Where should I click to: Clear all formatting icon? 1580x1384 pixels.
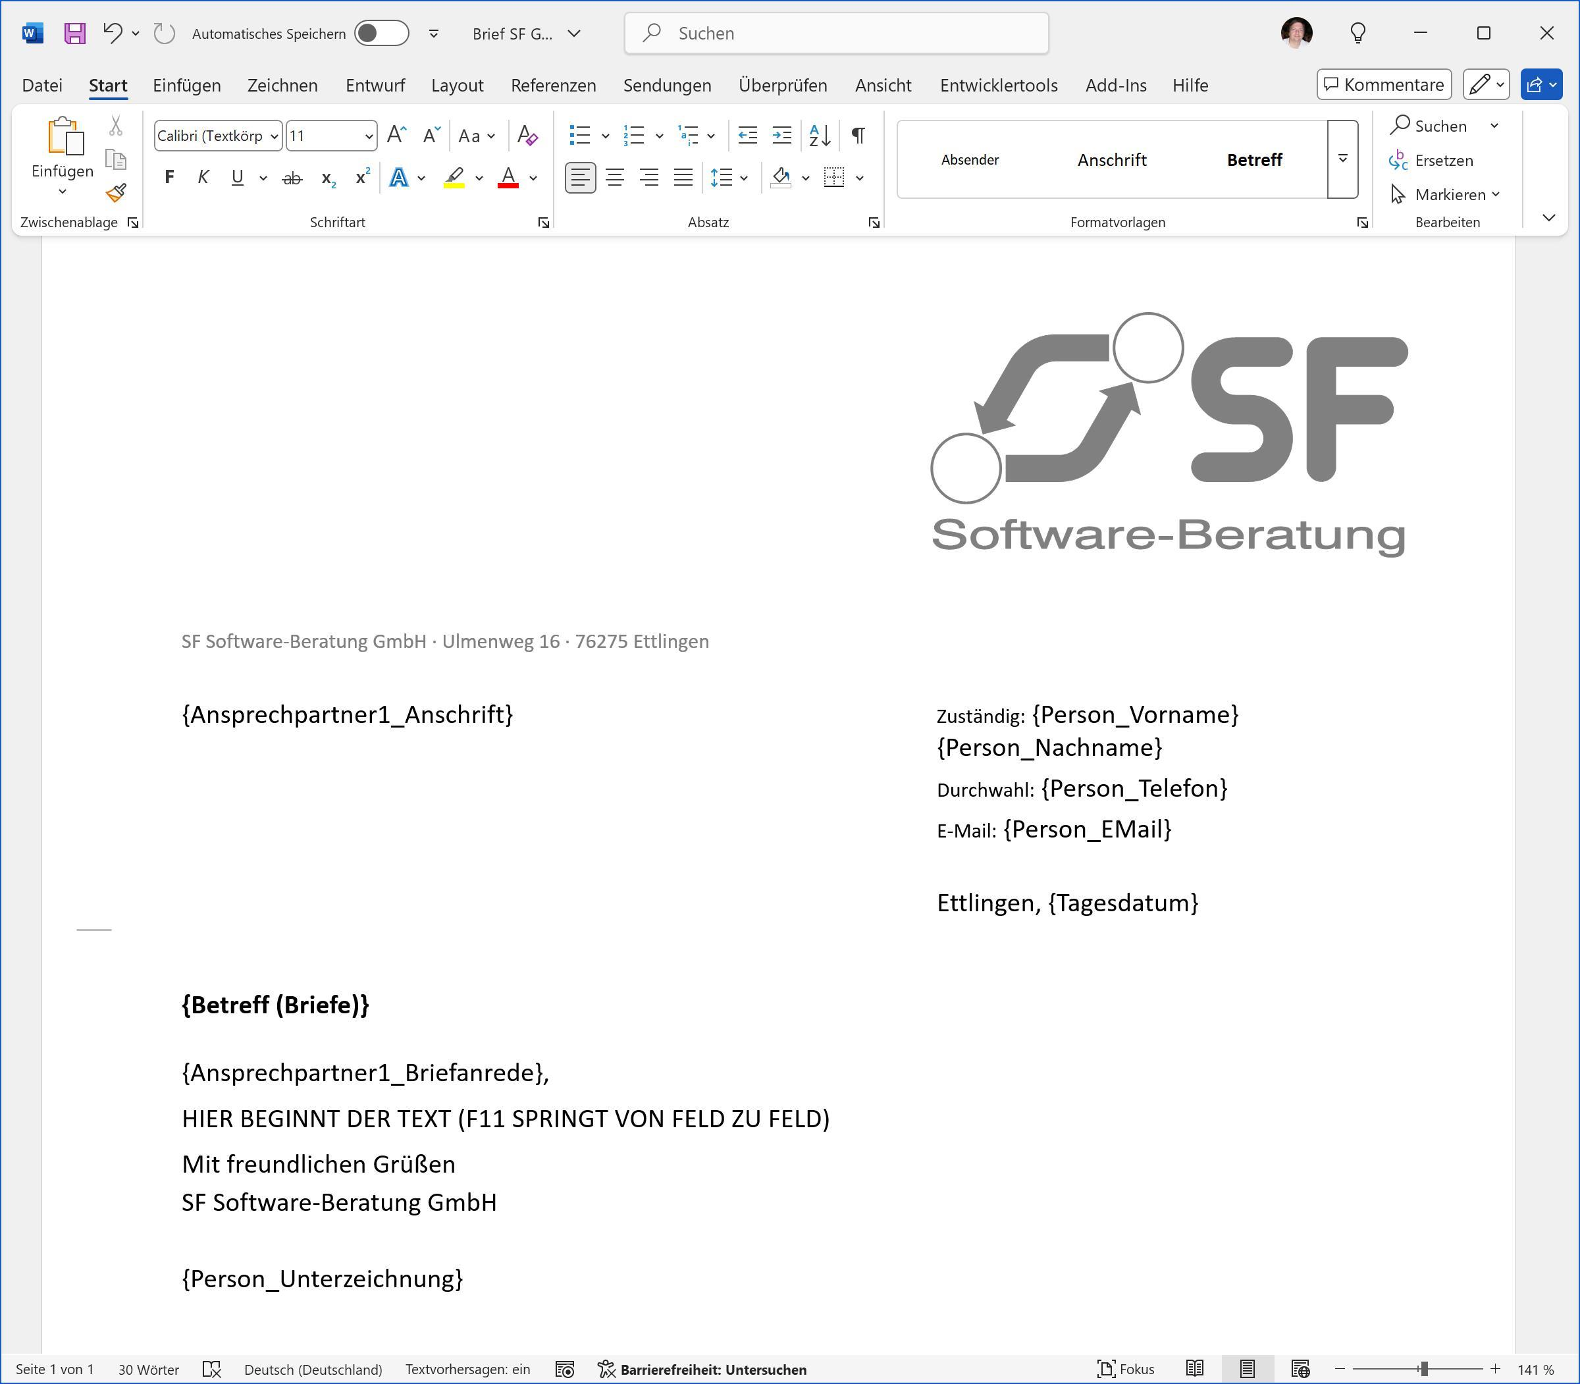pyautogui.click(x=527, y=135)
